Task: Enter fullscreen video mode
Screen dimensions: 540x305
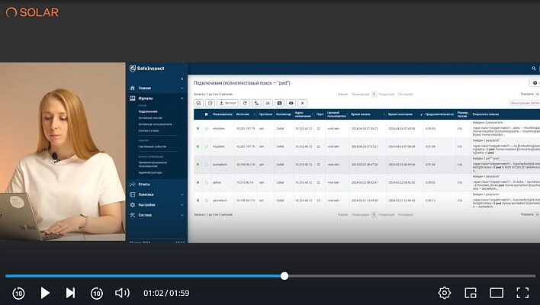Action: 522,293
